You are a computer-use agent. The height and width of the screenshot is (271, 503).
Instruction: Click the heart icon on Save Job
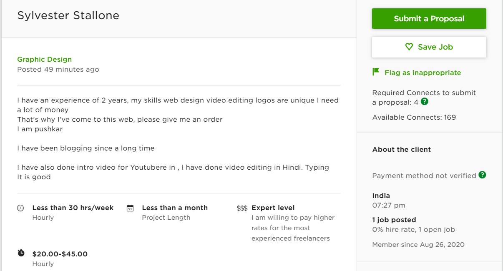point(409,47)
